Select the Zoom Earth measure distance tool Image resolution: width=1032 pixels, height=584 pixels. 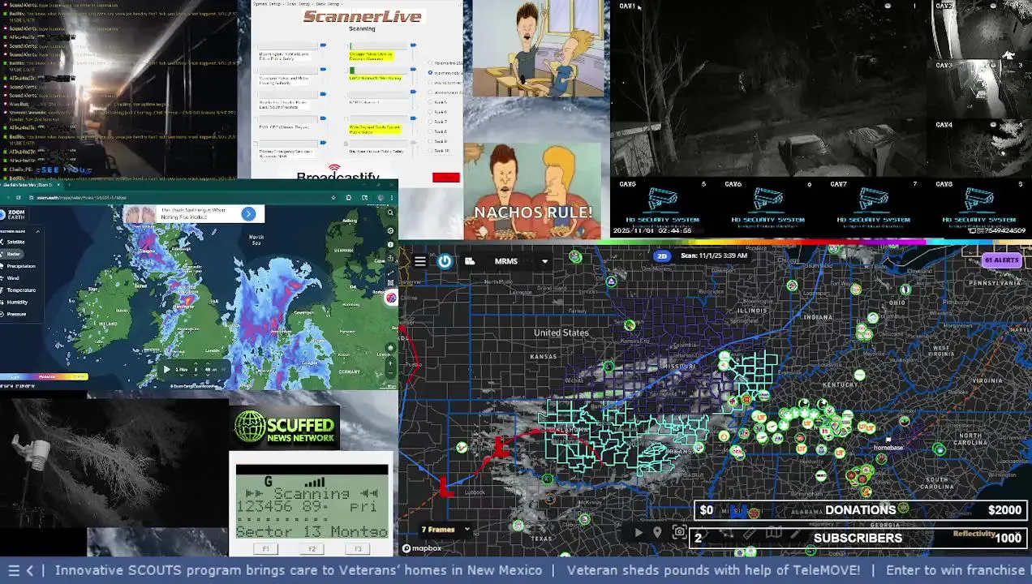390,273
